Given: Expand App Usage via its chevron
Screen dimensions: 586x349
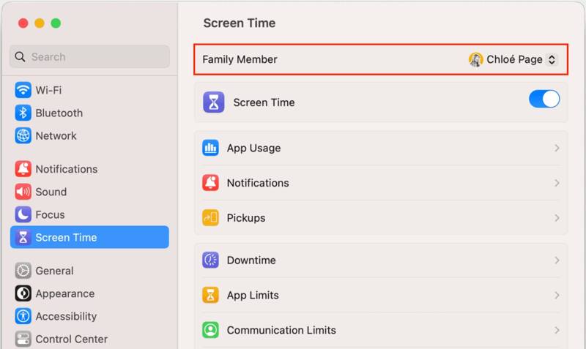Looking at the screenshot, I should 557,149.
